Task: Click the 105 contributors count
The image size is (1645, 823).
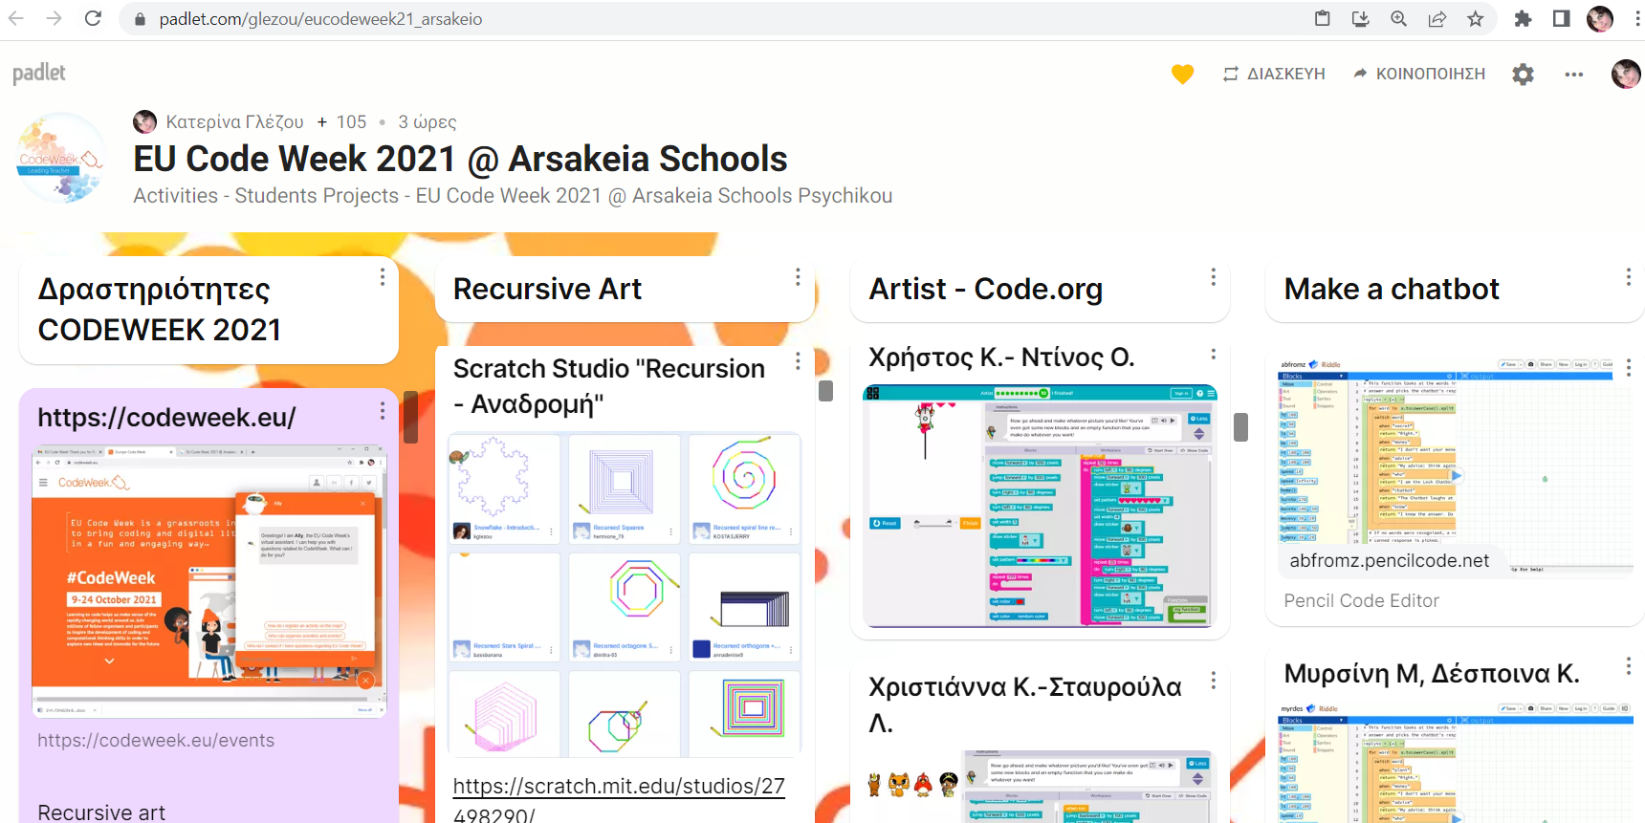Action: [x=351, y=121]
